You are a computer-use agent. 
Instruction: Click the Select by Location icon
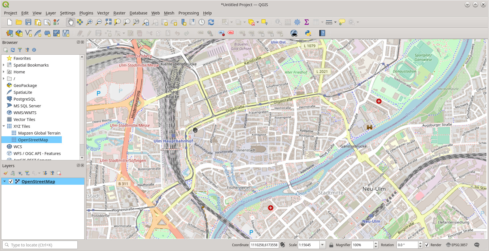point(265,22)
